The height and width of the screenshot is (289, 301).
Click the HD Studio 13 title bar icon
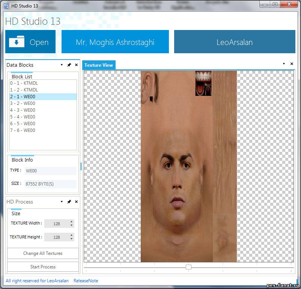pos(6,5)
